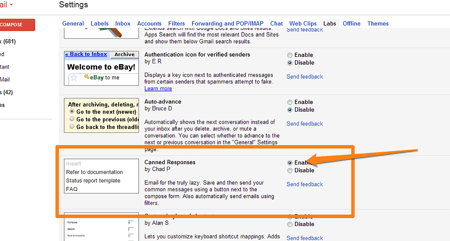Select Disable for Auto-advance
This screenshot has height=241, width=450.
click(x=290, y=110)
